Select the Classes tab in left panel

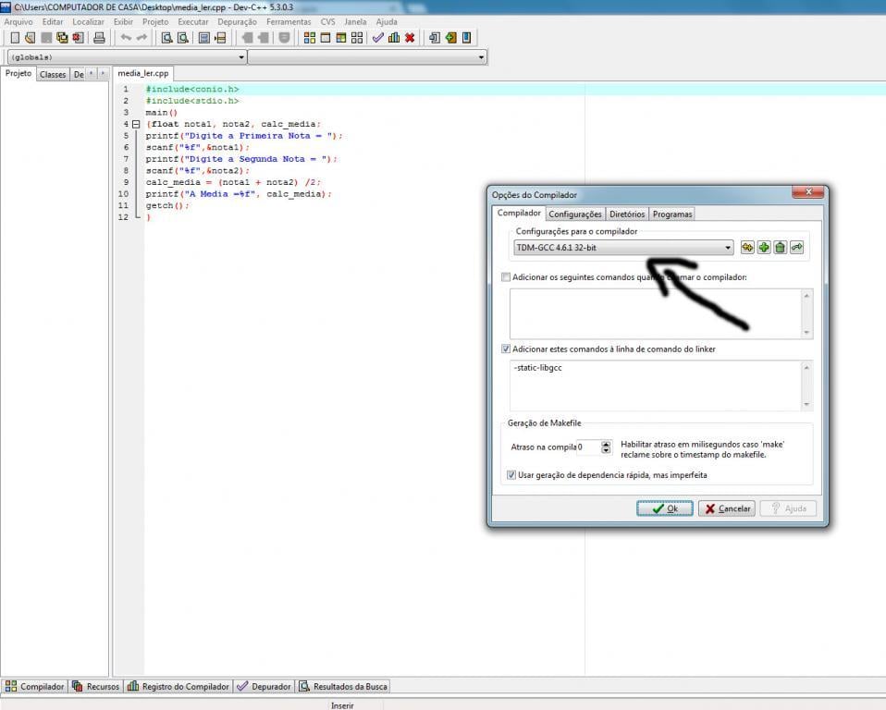(x=53, y=75)
